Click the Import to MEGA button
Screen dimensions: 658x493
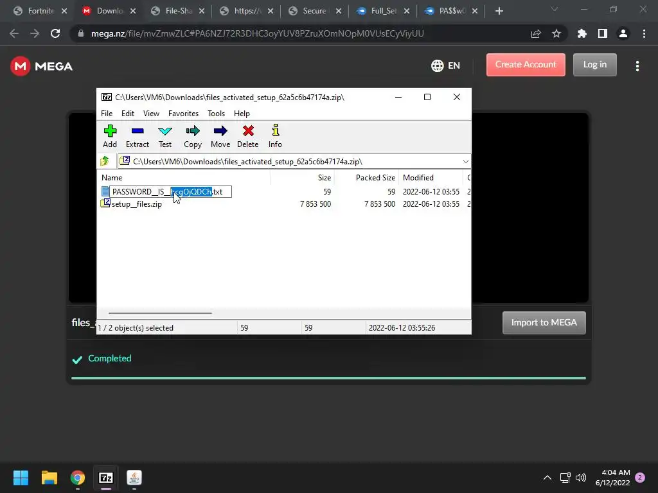tap(544, 322)
